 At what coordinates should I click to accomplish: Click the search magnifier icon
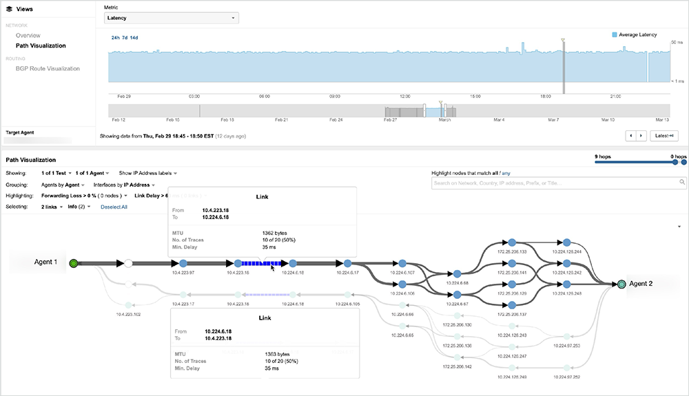click(x=682, y=183)
